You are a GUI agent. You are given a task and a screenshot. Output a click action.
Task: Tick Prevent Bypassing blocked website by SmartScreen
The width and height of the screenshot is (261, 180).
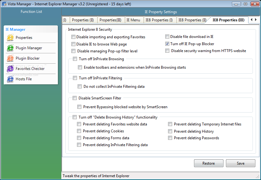coord(79,107)
